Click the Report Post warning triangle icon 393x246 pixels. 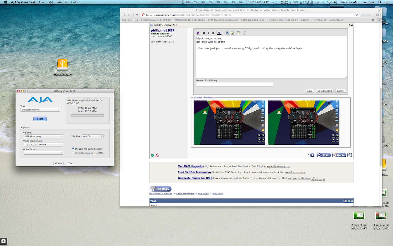click(x=157, y=155)
